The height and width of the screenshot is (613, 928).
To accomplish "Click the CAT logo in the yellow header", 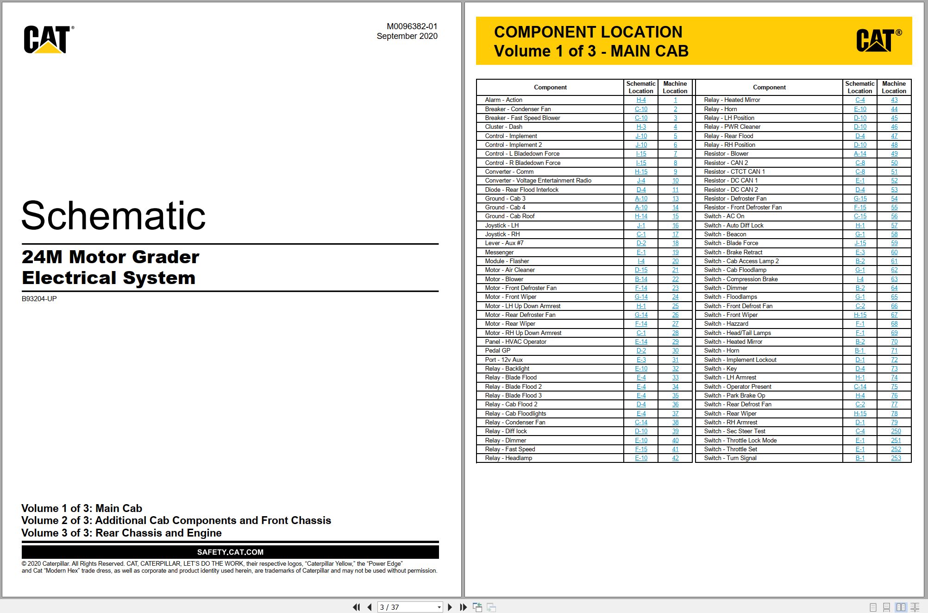I will pyautogui.click(x=878, y=40).
